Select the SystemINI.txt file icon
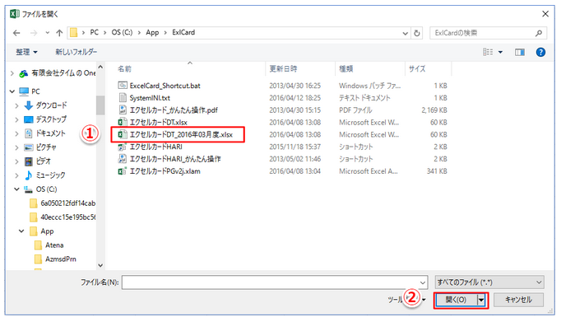The image size is (561, 322). tap(123, 98)
